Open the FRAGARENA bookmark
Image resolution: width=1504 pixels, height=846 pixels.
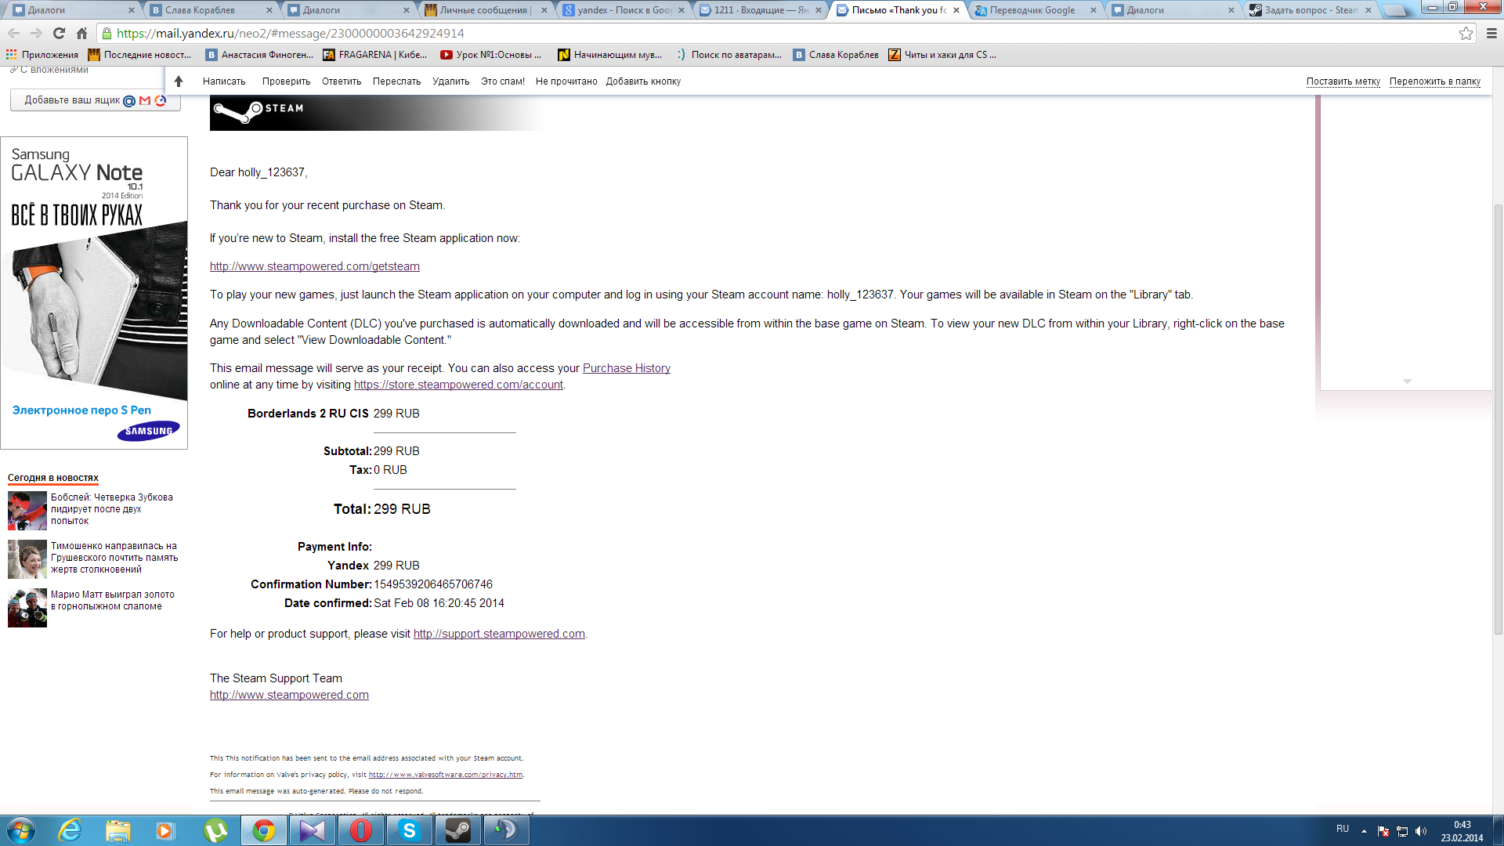pos(375,55)
